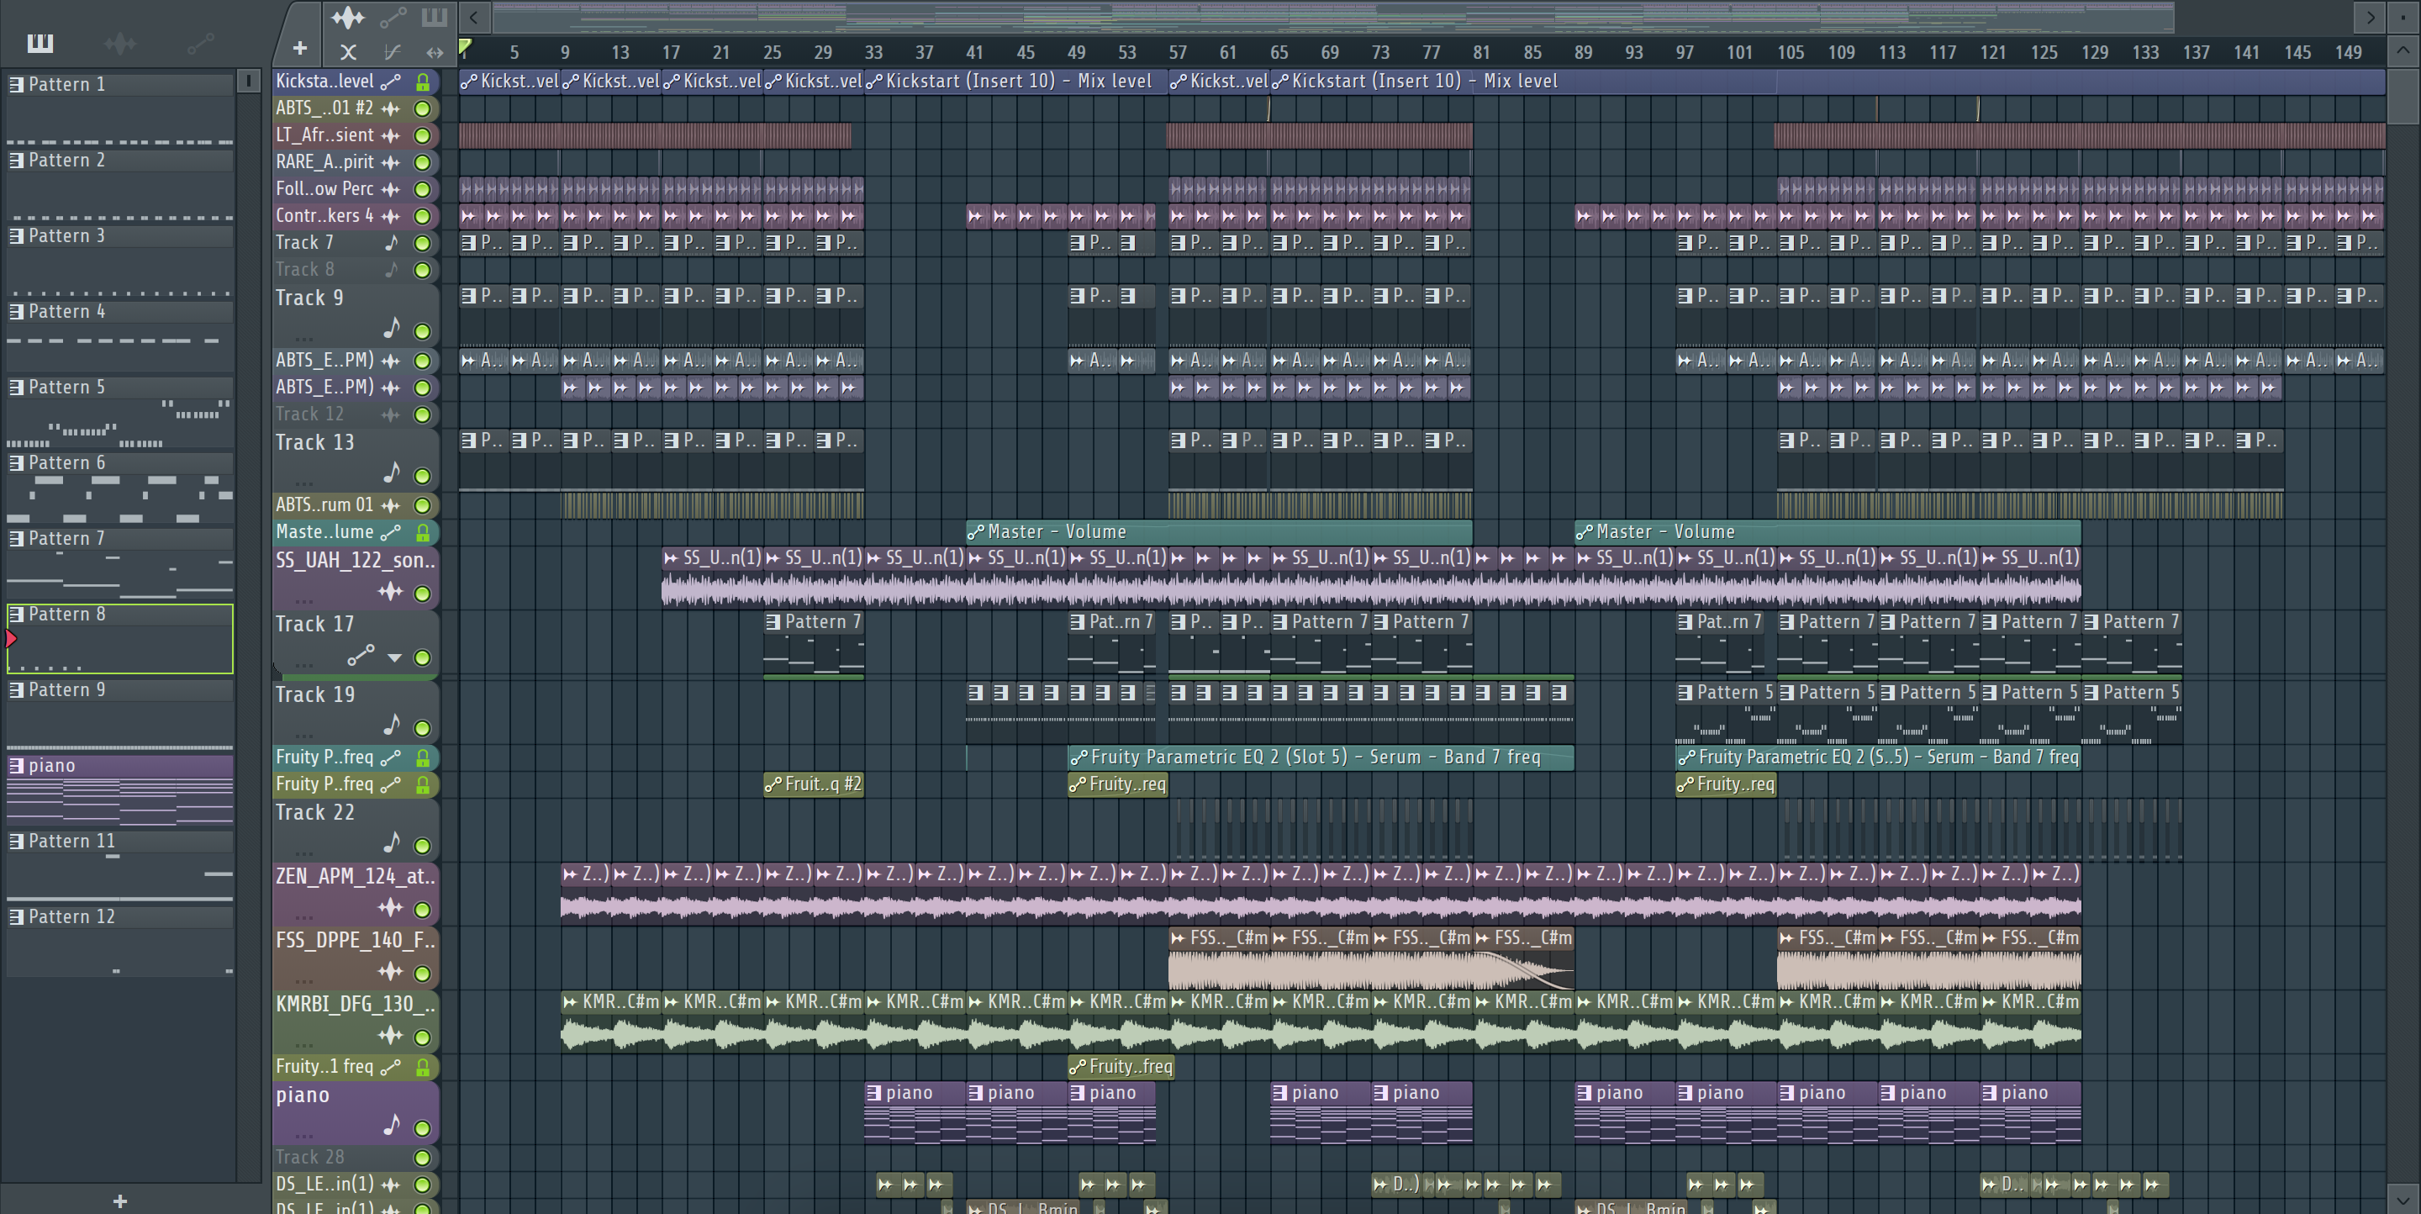Click the waveform icon on KMRBI_DFG_130 track

coord(391,1036)
